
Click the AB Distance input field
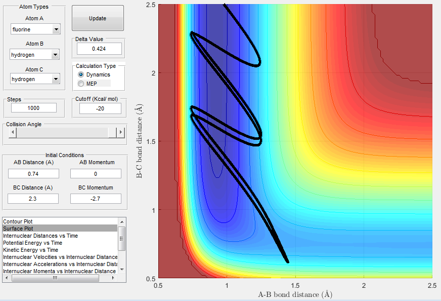[x=33, y=174]
